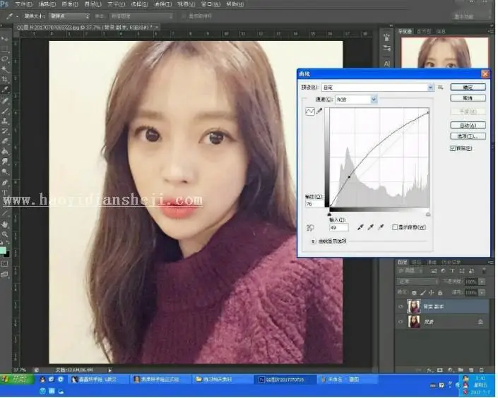Create a new layer icon
The height and width of the screenshot is (398, 498).
coord(471,370)
